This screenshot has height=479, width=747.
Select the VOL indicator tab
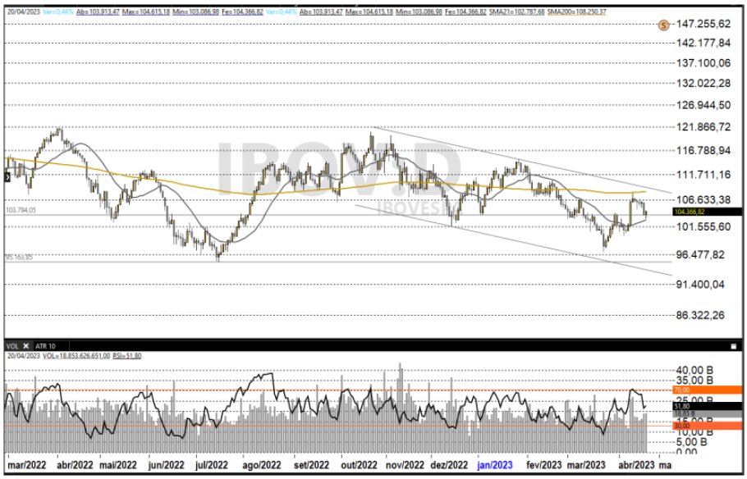[x=12, y=344]
